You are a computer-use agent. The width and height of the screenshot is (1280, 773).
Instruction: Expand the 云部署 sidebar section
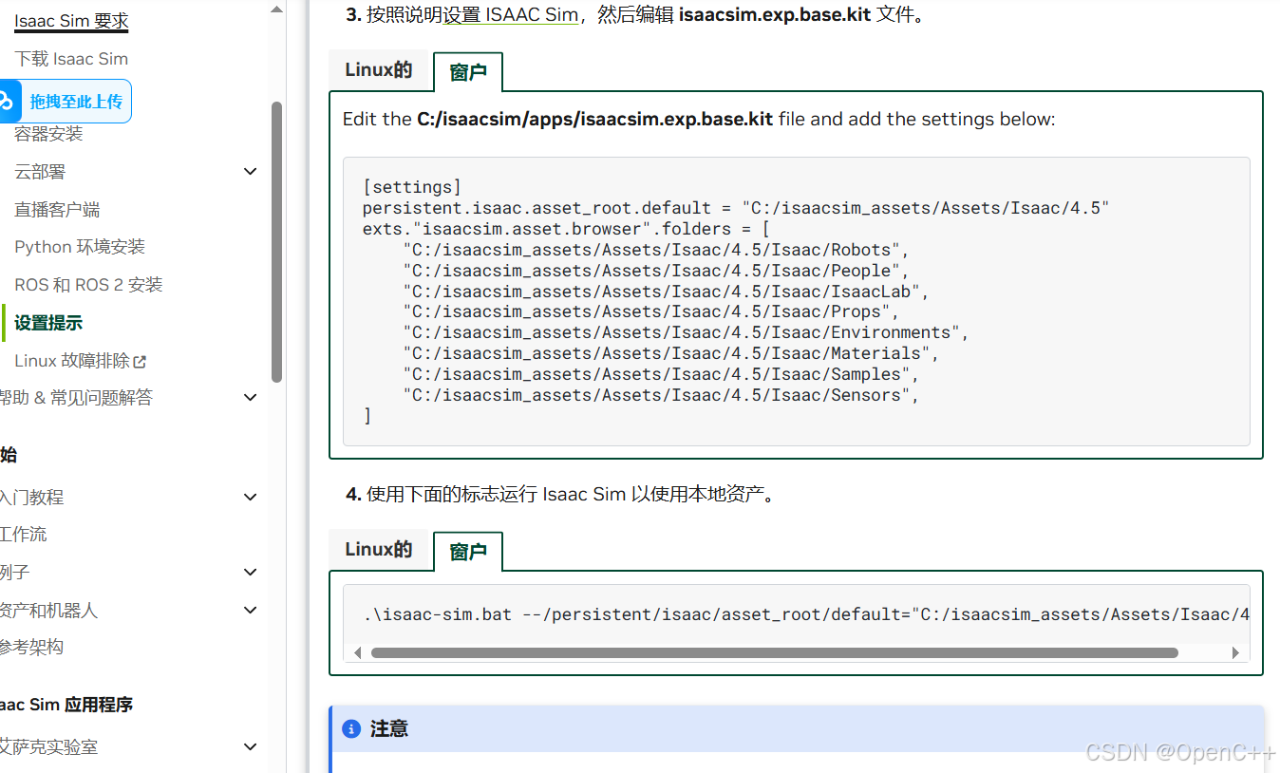(x=251, y=172)
